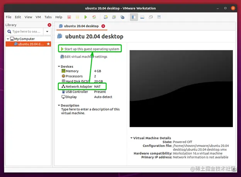Viewport: 241px width, 177px height.
Task: Click the Display monitor icon
Action: click(63, 97)
